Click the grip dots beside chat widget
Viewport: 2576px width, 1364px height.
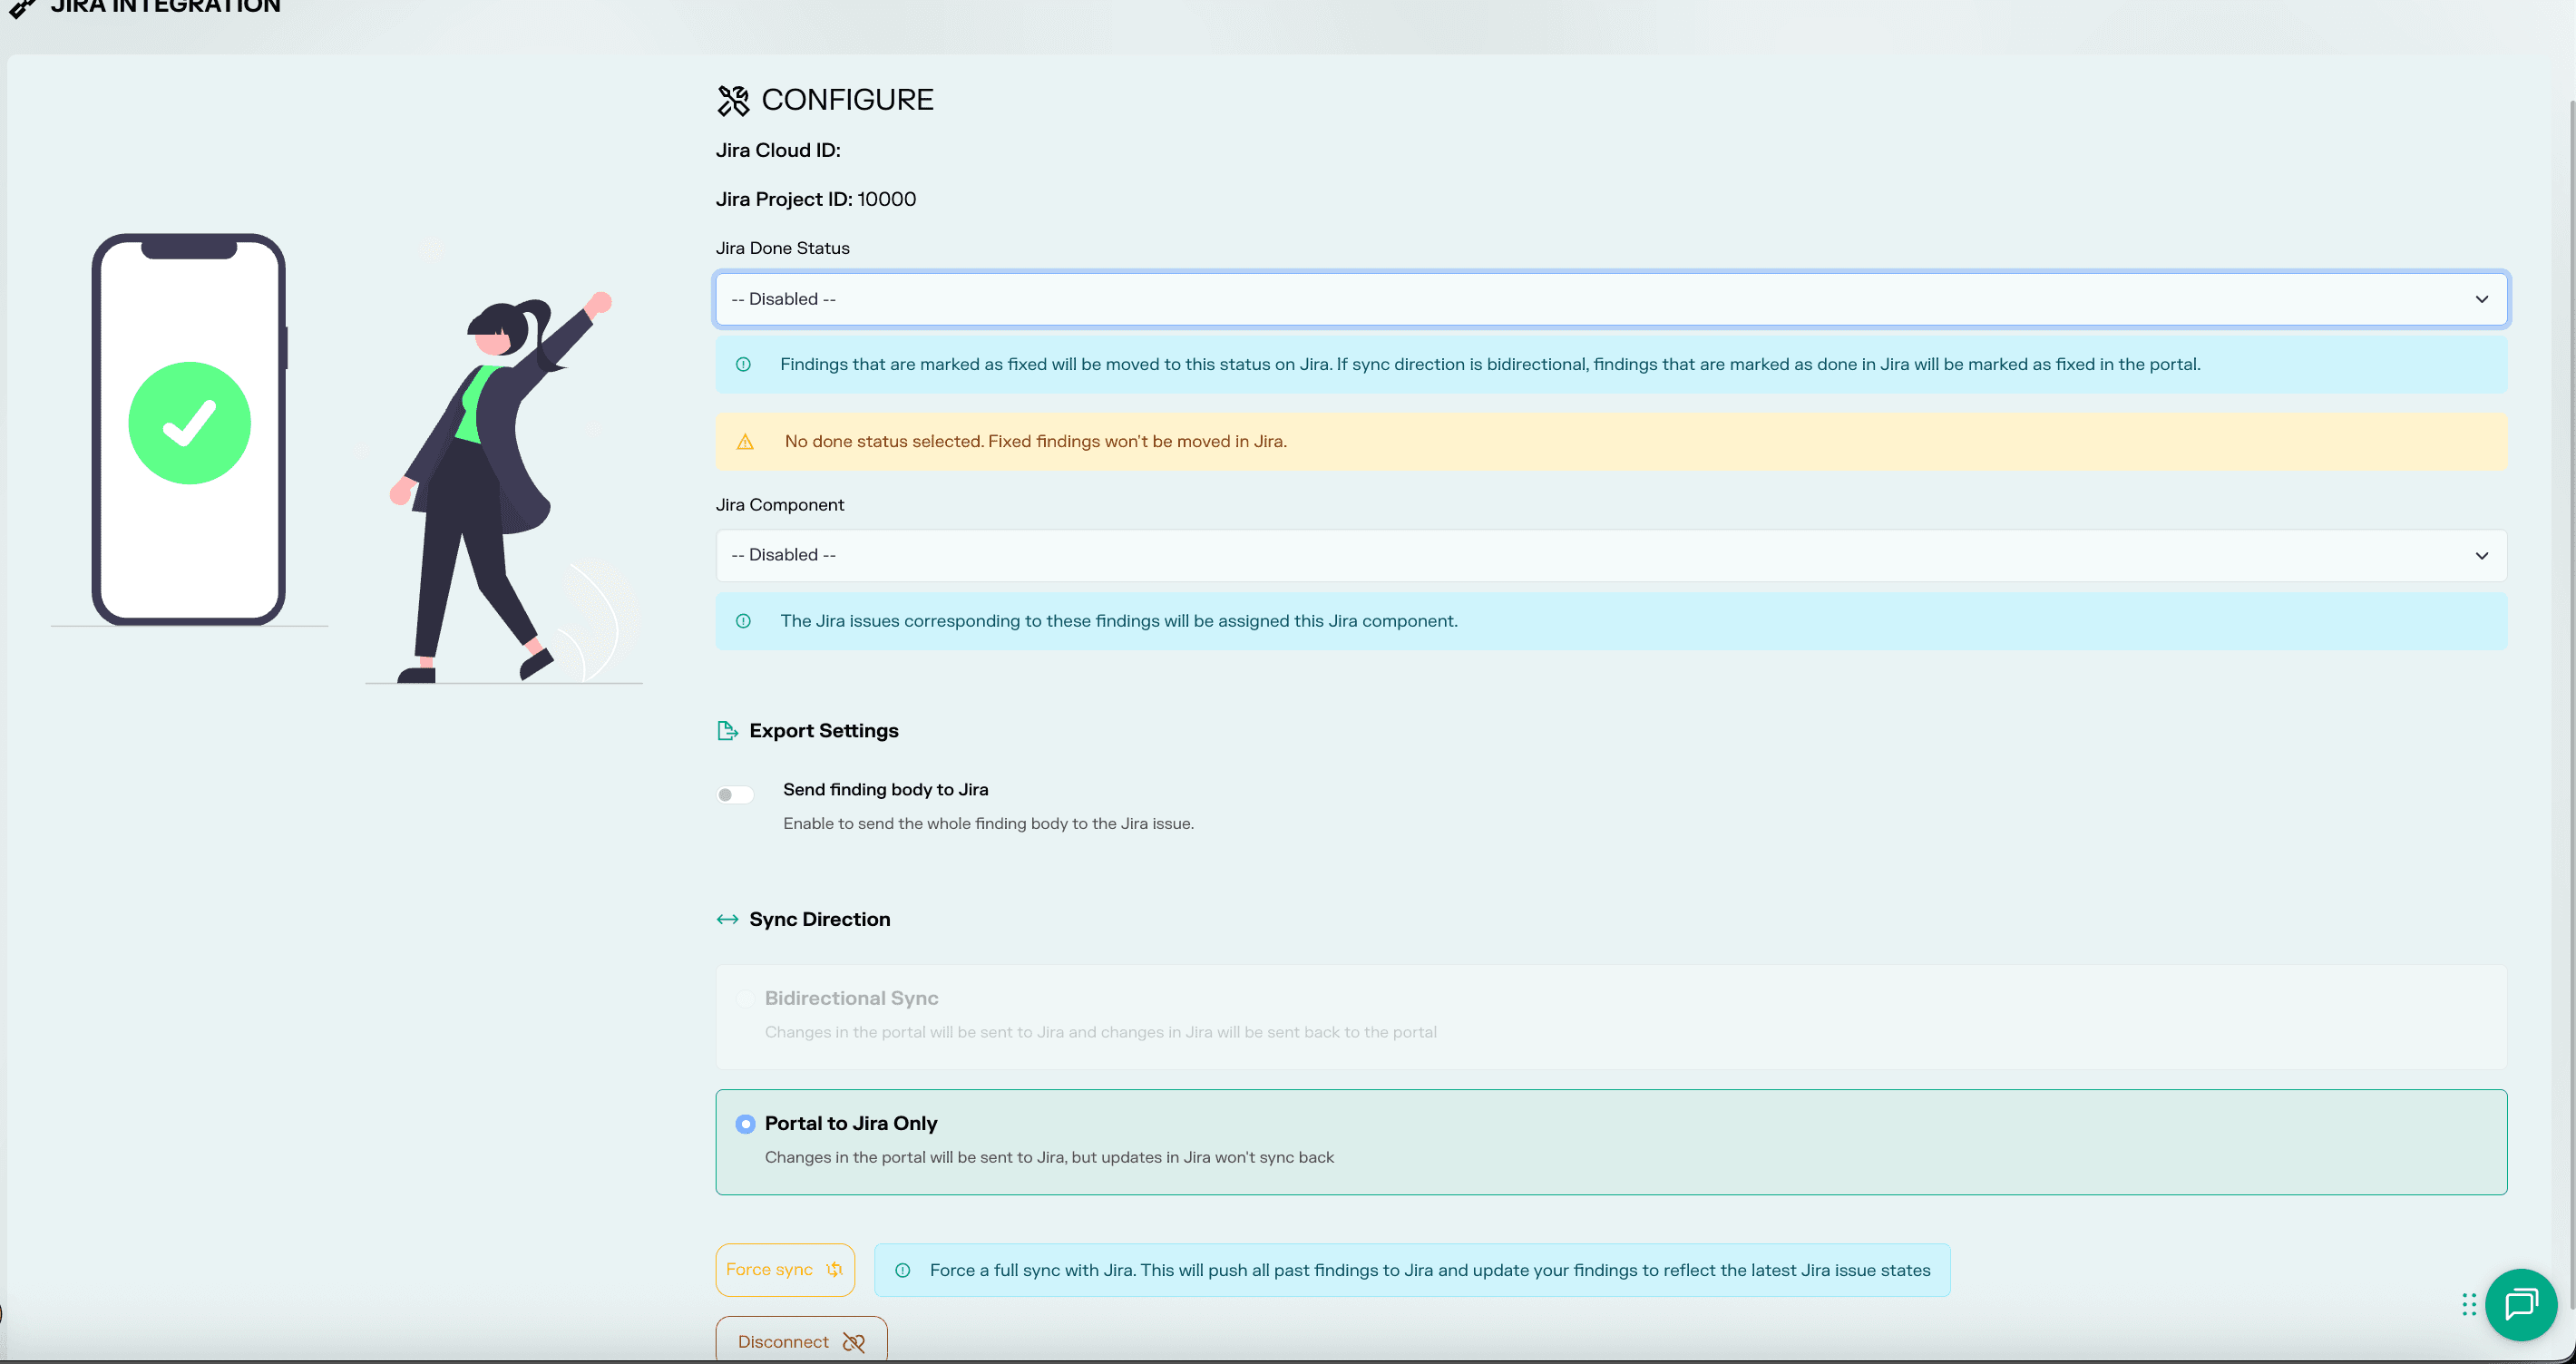point(2469,1304)
